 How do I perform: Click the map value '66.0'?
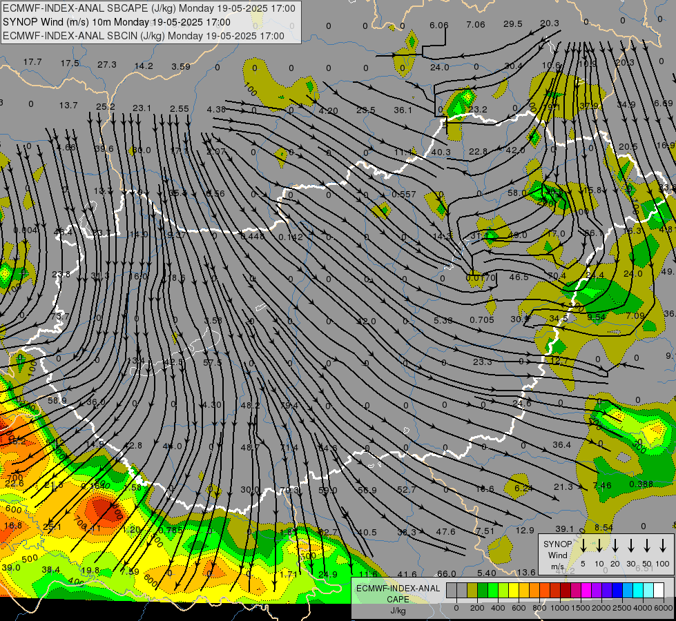coord(447,573)
